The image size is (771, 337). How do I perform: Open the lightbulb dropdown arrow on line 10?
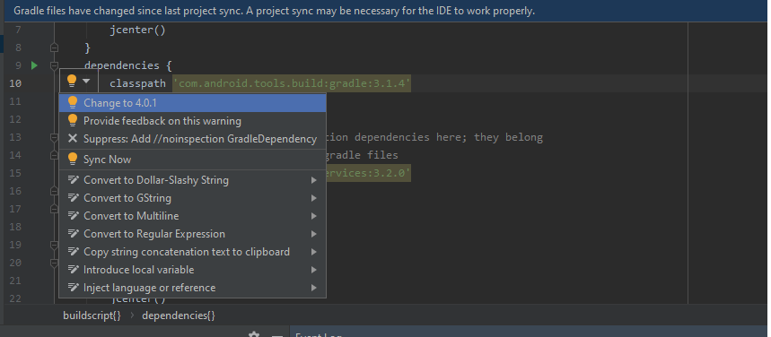click(86, 81)
